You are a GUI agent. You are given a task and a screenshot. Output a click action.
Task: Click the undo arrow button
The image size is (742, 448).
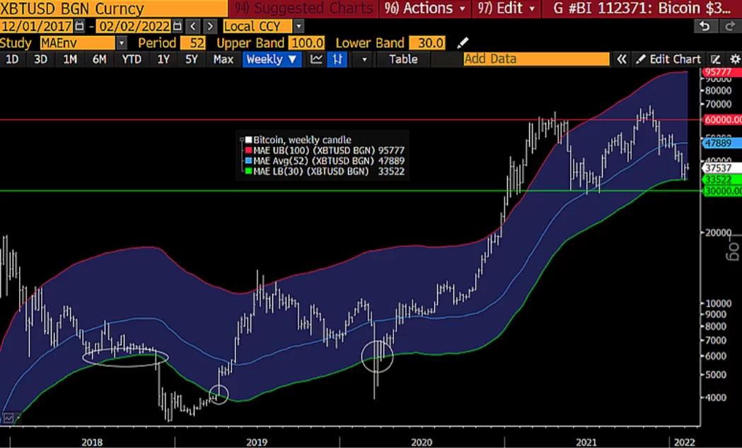[x=705, y=27]
